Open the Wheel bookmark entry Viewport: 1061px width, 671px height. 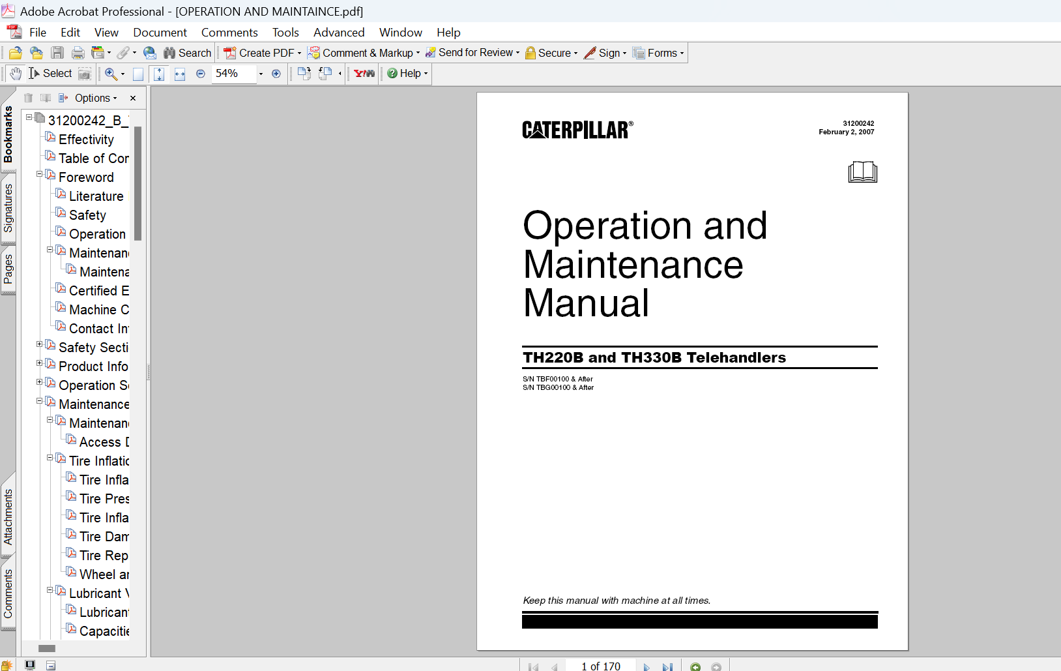click(104, 574)
